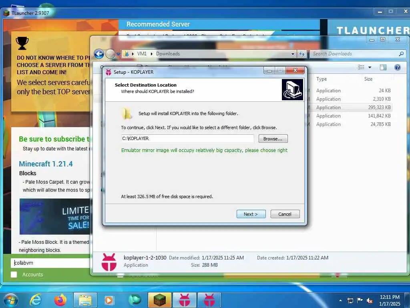Image resolution: width=410 pixels, height=308 pixels.
Task: Click VM1 in the Explorer address path
Action: [142, 54]
